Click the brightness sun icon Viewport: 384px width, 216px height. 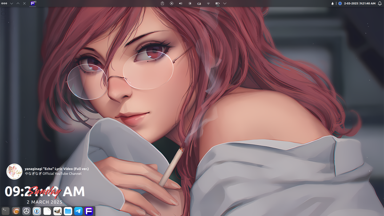click(190, 4)
